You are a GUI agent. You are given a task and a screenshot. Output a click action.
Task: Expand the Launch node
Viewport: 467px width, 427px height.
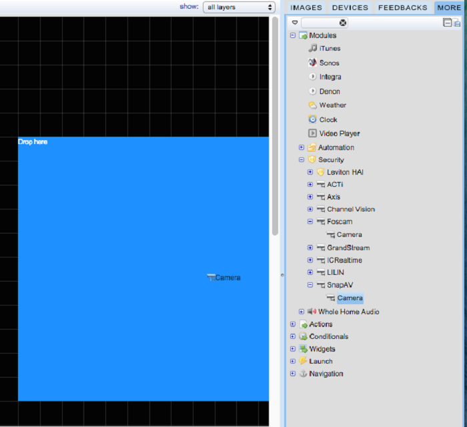293,361
